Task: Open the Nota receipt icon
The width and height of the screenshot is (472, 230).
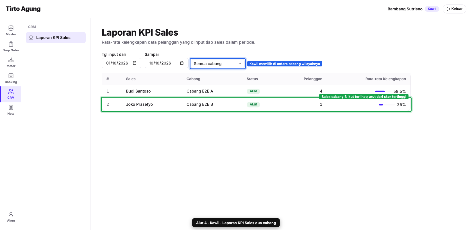Action: pyautogui.click(x=11, y=107)
